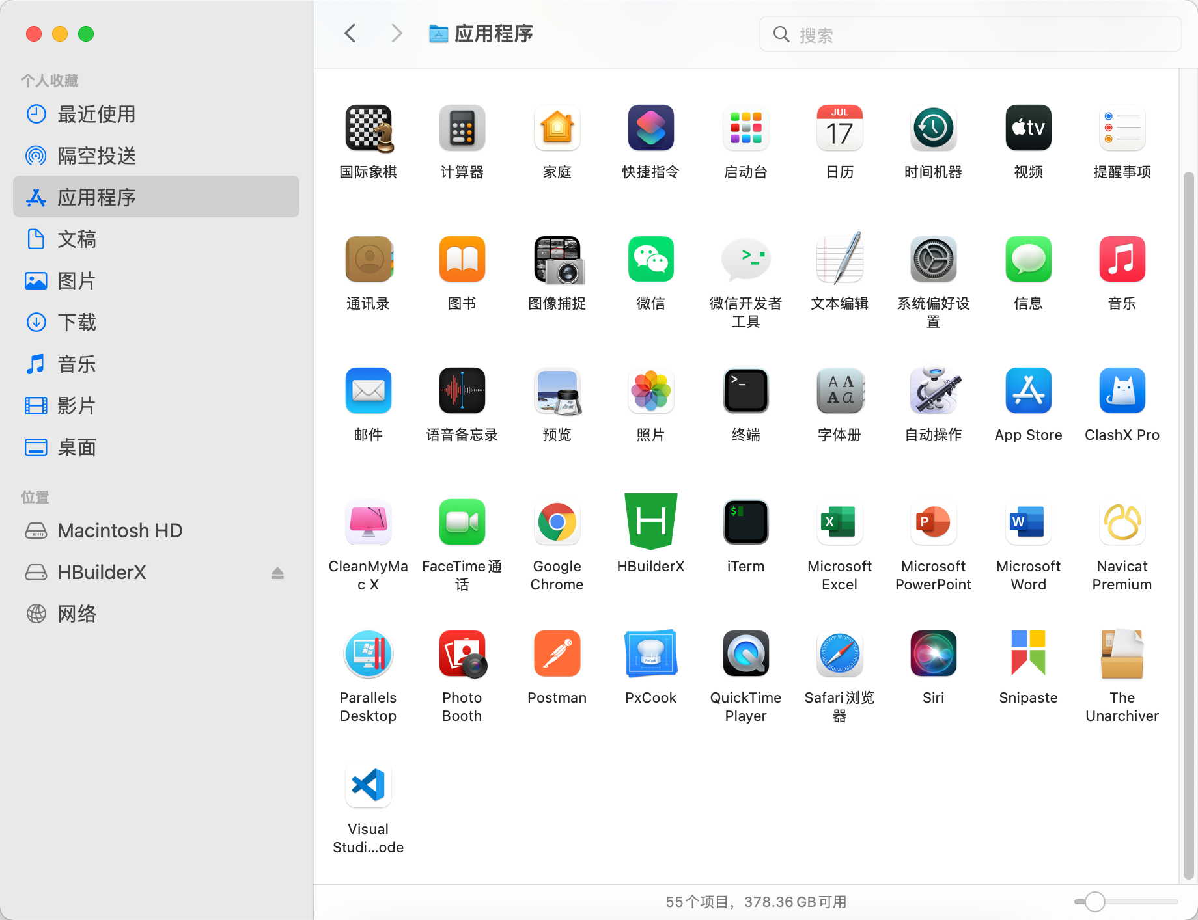The image size is (1198, 920).
Task: Select the 时间机器 Time Machine icon
Action: coord(934,128)
